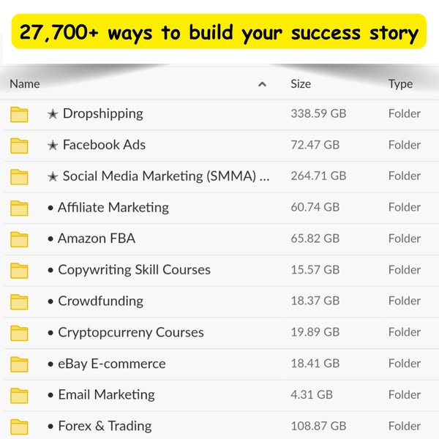The height and width of the screenshot is (439, 439).
Task: Open the Cryptopcurreny Courses folder name
Action: click(x=130, y=332)
